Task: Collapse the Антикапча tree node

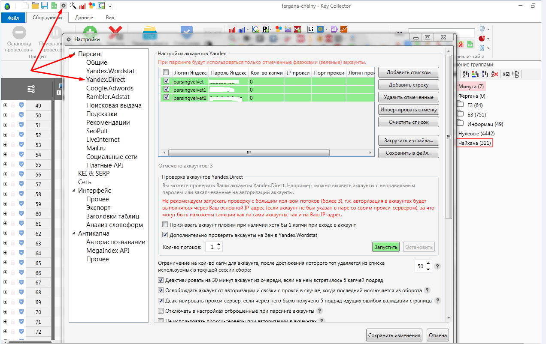Action: click(x=73, y=233)
